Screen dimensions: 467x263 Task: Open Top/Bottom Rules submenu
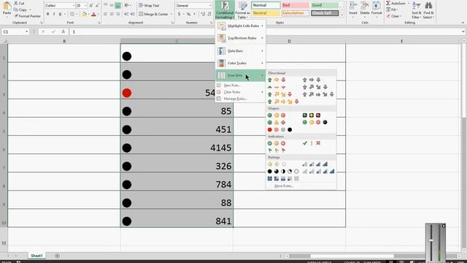pos(240,38)
